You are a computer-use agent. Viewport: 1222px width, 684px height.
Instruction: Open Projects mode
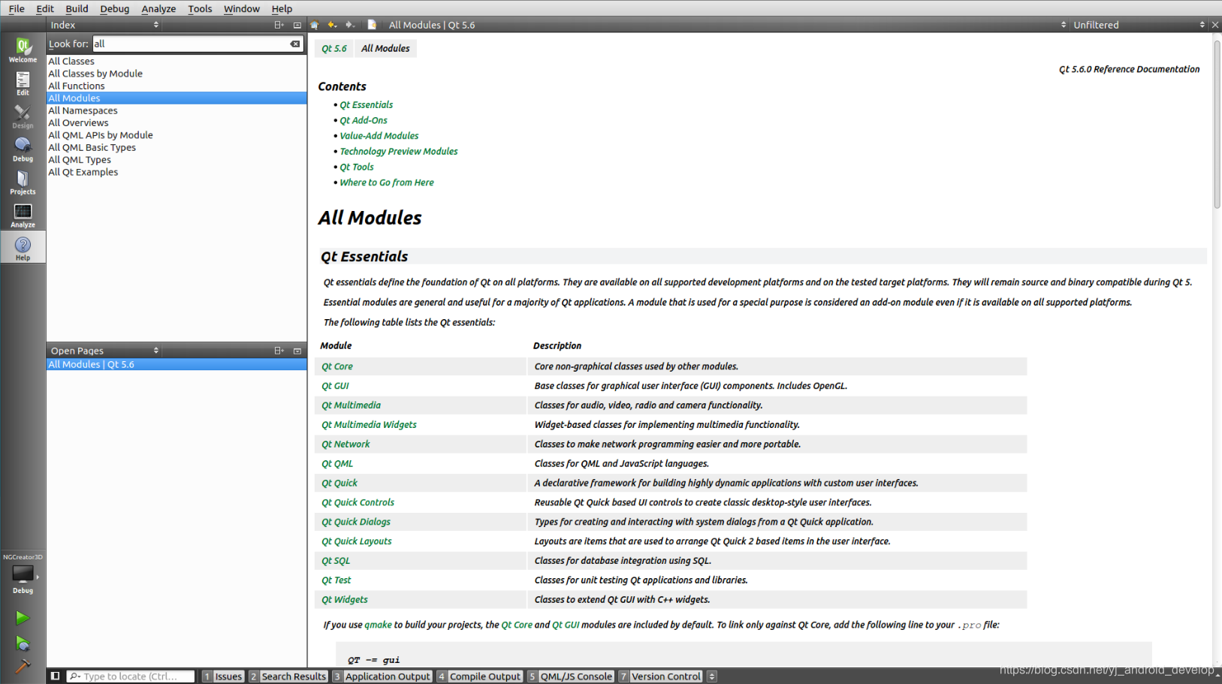tap(23, 182)
